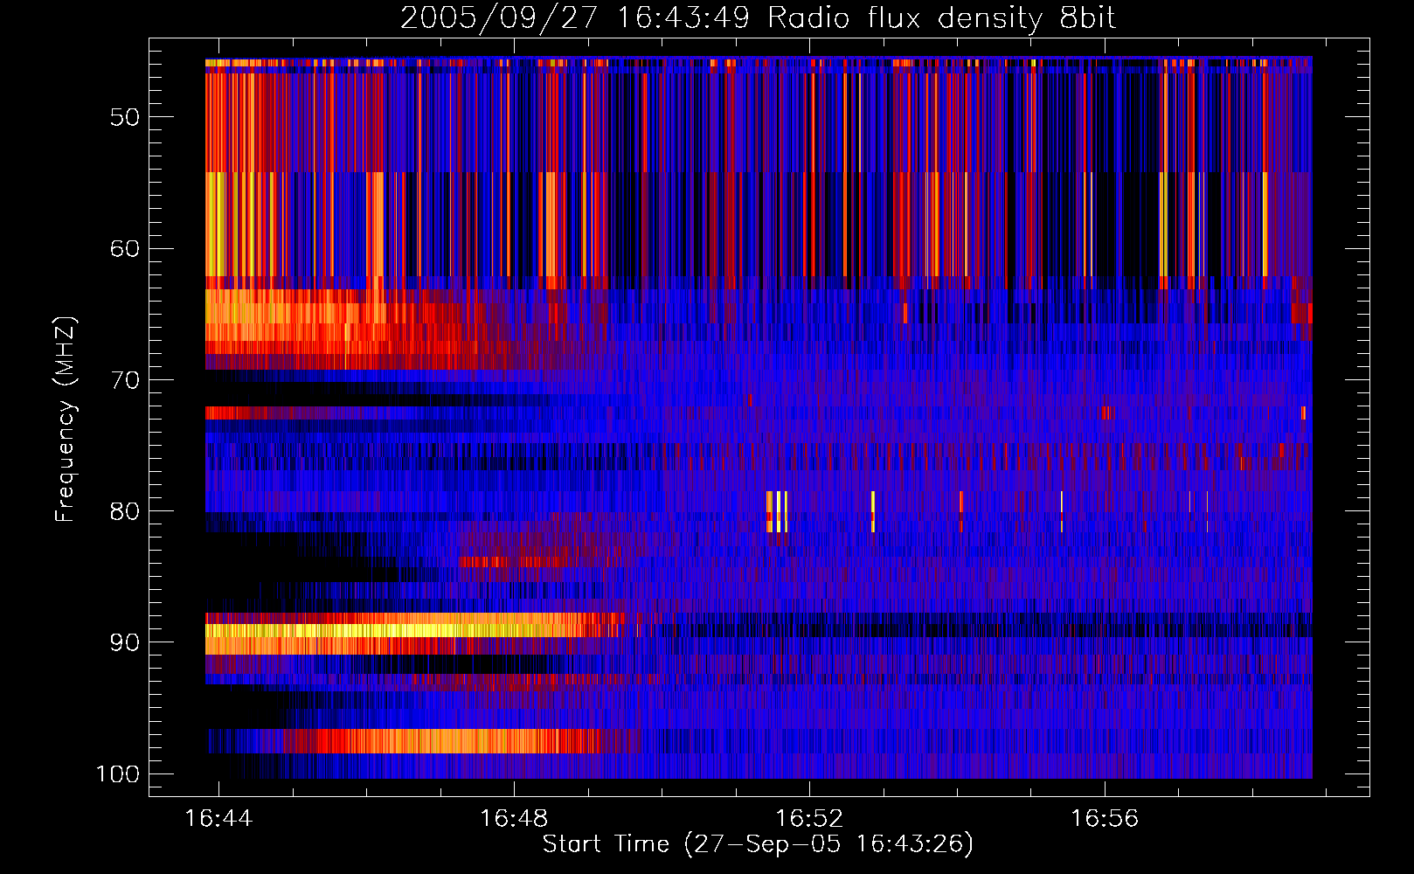The width and height of the screenshot is (1414, 874).
Task: Click the 50 frequency tick label
Action: pos(125,117)
